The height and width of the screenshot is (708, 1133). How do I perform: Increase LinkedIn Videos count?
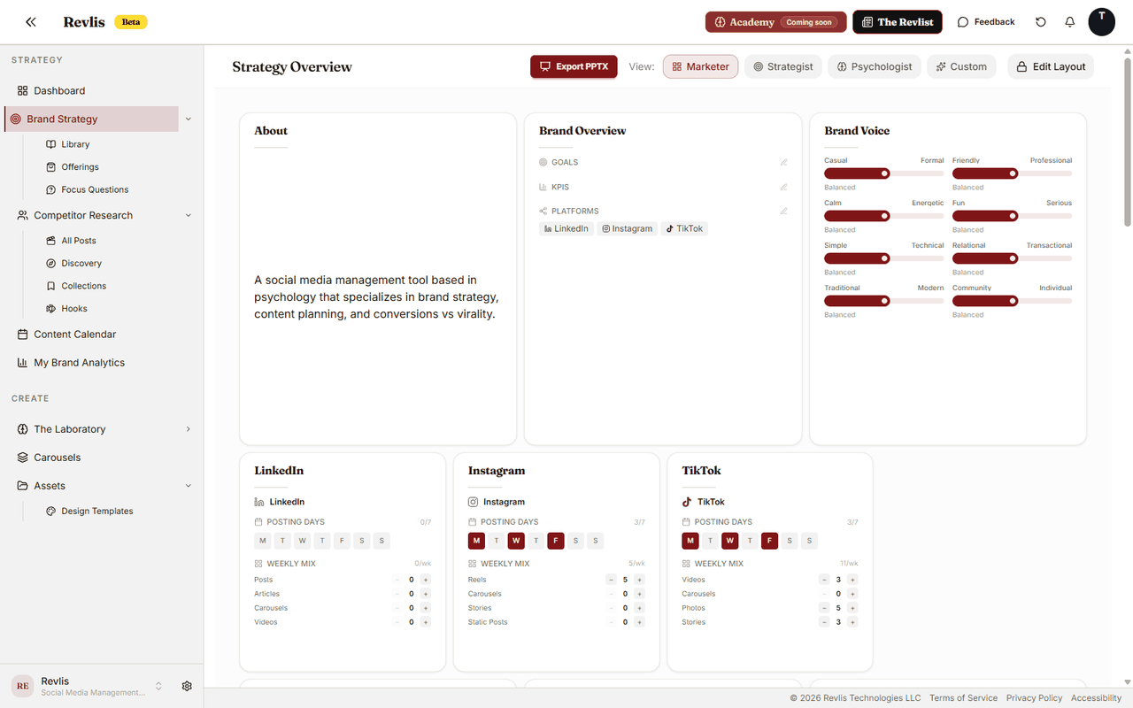click(426, 622)
